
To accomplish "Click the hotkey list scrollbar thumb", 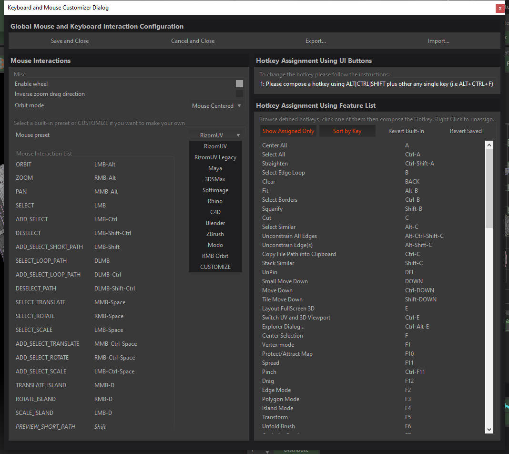I will point(489,188).
